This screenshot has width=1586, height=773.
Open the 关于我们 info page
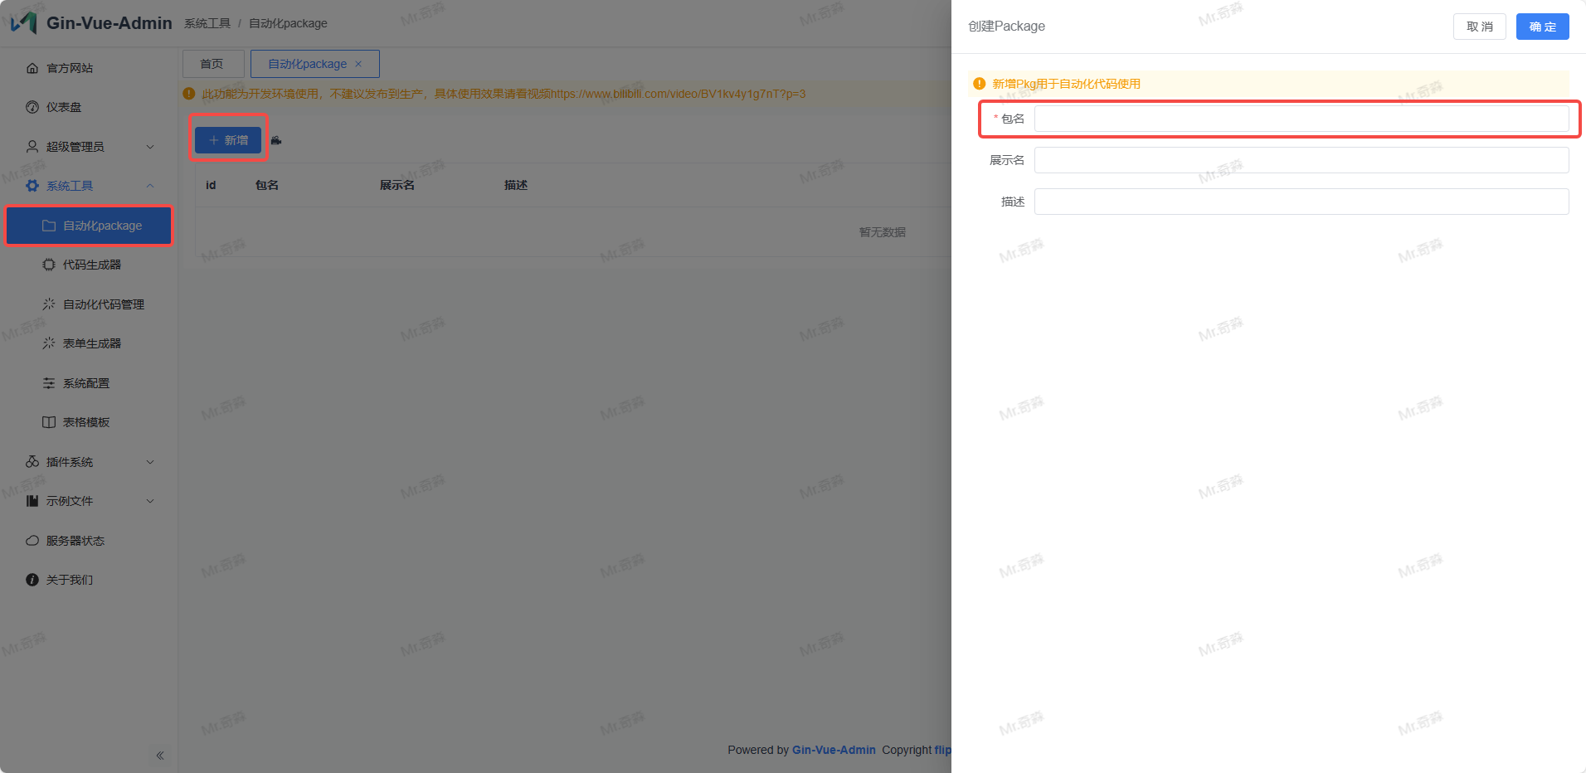(x=70, y=580)
